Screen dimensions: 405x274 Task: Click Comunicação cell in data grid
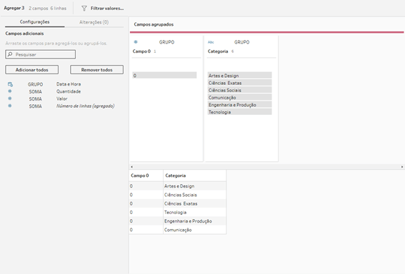(194, 230)
